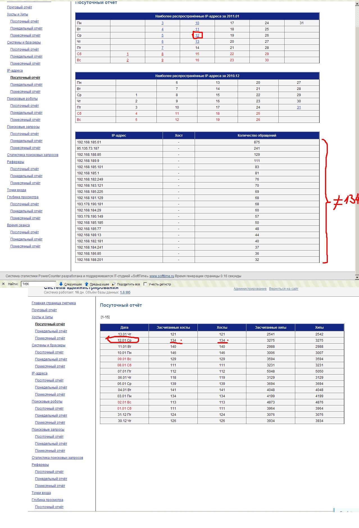The image size is (359, 528).
Task: Click the Найти search text field
Action: pyautogui.click(x=38, y=284)
